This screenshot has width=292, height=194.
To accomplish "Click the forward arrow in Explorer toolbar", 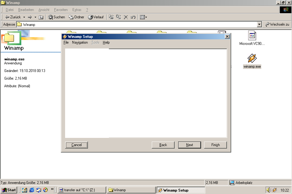I will coord(30,17).
